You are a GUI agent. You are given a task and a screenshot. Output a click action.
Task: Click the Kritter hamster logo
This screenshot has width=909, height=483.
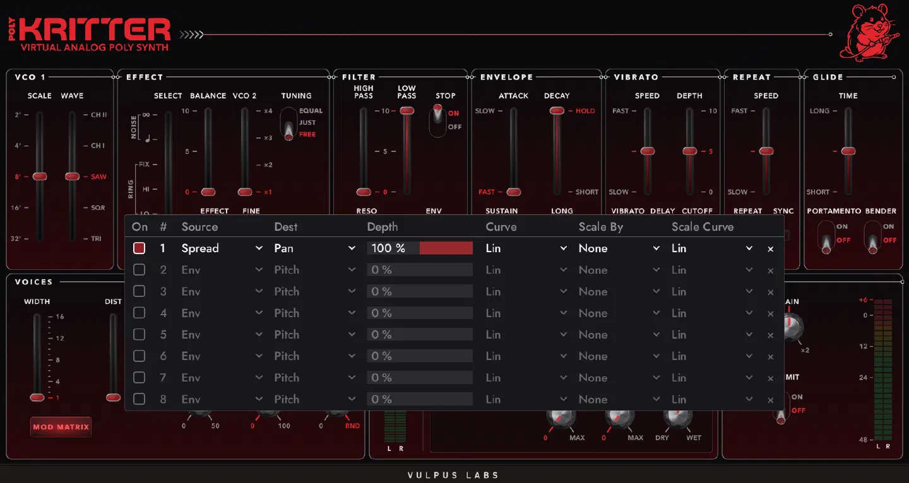(869, 32)
